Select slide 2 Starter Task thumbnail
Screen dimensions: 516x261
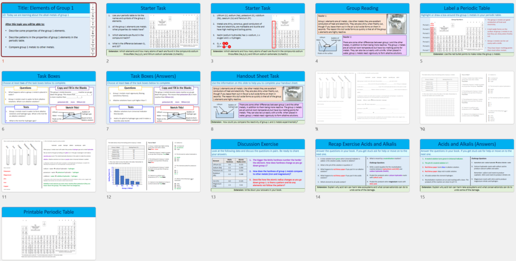tap(153, 30)
